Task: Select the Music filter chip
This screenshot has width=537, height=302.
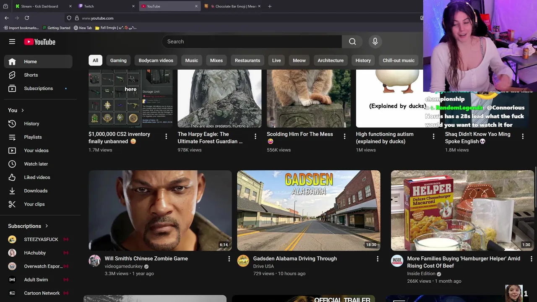Action: pos(192,60)
